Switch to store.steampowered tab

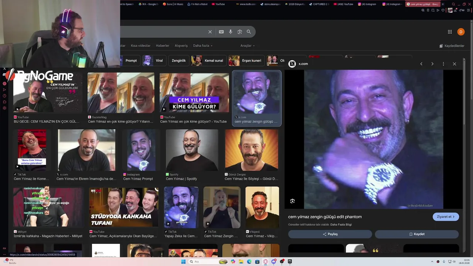(270, 4)
